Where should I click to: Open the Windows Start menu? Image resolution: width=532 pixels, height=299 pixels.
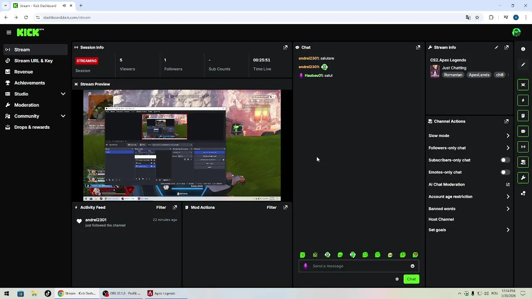7,293
